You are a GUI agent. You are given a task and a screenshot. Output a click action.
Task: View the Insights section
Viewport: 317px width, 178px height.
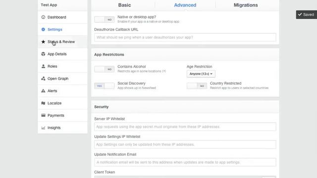pos(63,128)
